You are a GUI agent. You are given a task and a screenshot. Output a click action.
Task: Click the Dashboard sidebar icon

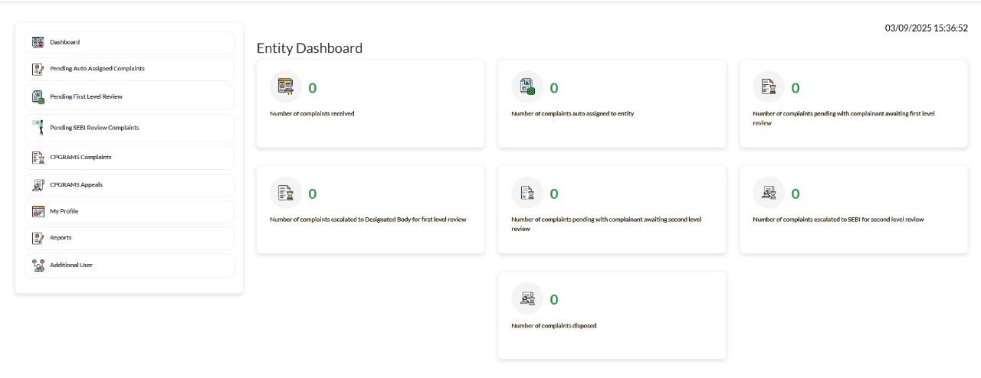[x=38, y=43]
